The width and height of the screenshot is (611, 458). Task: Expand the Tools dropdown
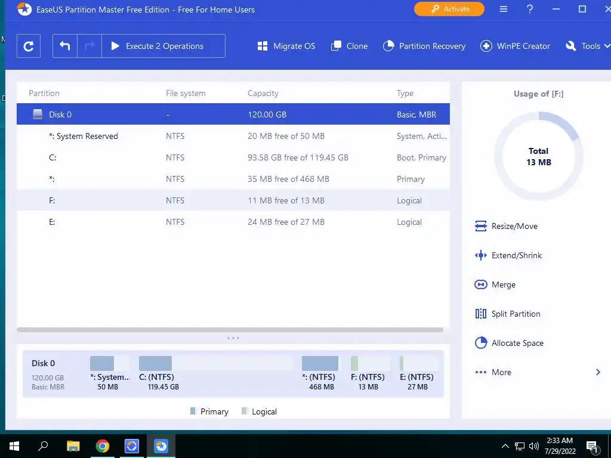588,46
